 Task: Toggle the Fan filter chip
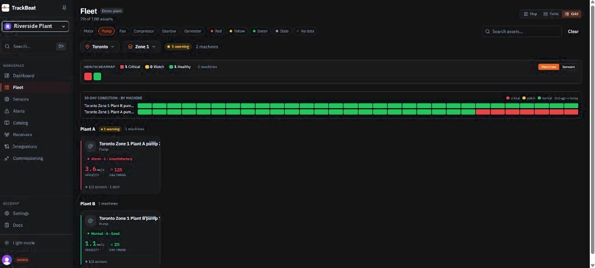coord(122,31)
